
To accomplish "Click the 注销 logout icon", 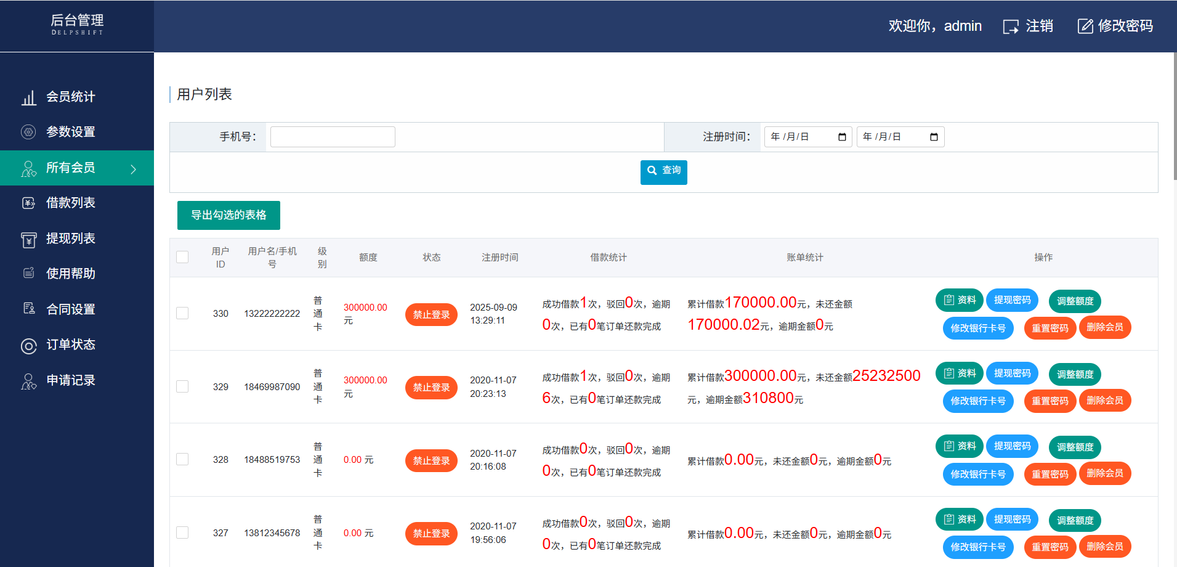I will tap(1011, 27).
